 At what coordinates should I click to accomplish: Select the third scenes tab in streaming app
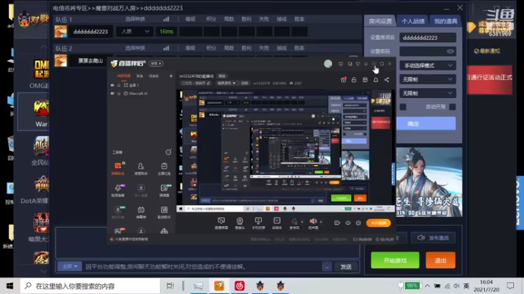(x=154, y=76)
